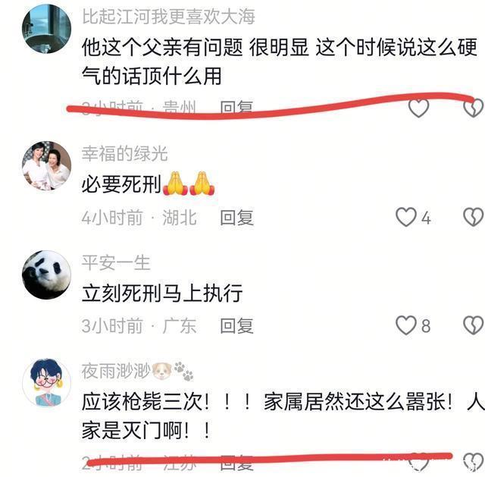The image size is (485, 477).
Task: Open 幸福的绿光 profile picture
Action: click(47, 165)
